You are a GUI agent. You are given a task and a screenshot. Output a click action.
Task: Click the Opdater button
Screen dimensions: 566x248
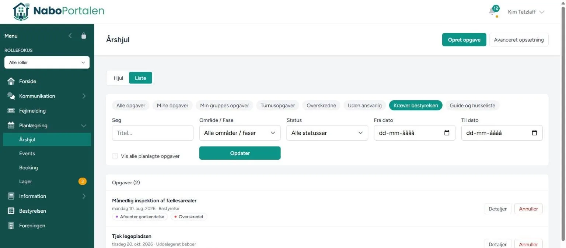click(240, 153)
